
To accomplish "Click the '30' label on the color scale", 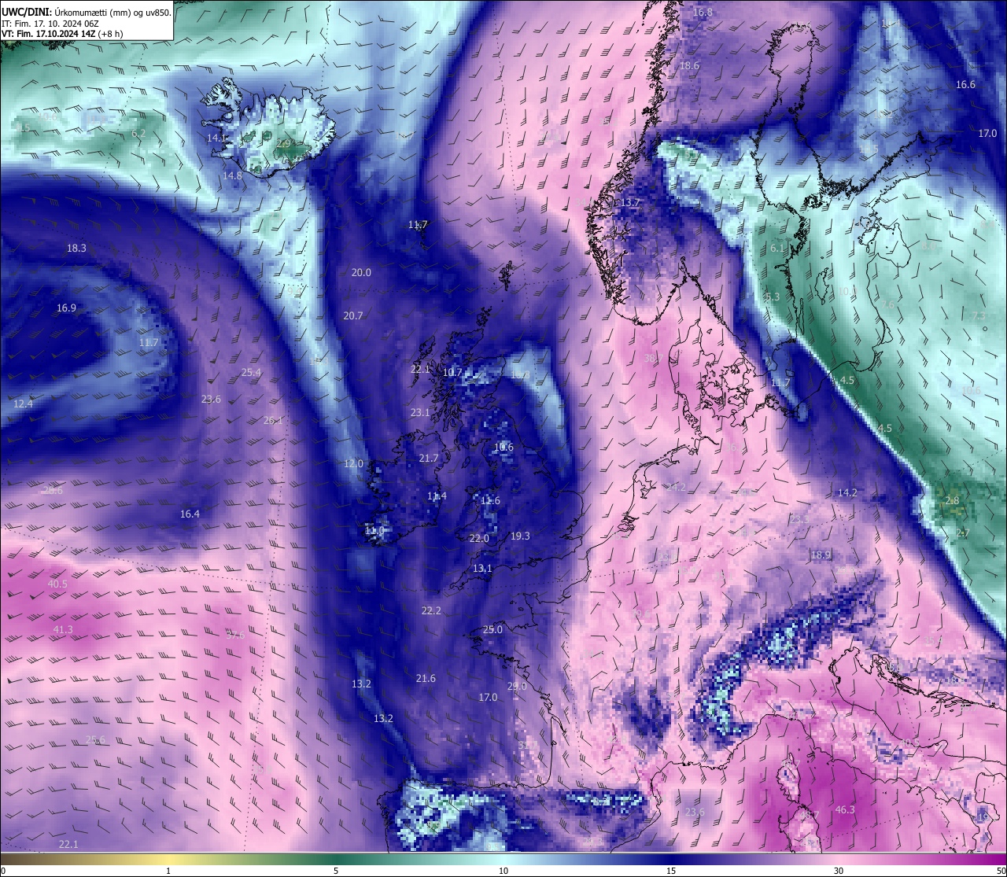I will [x=839, y=871].
